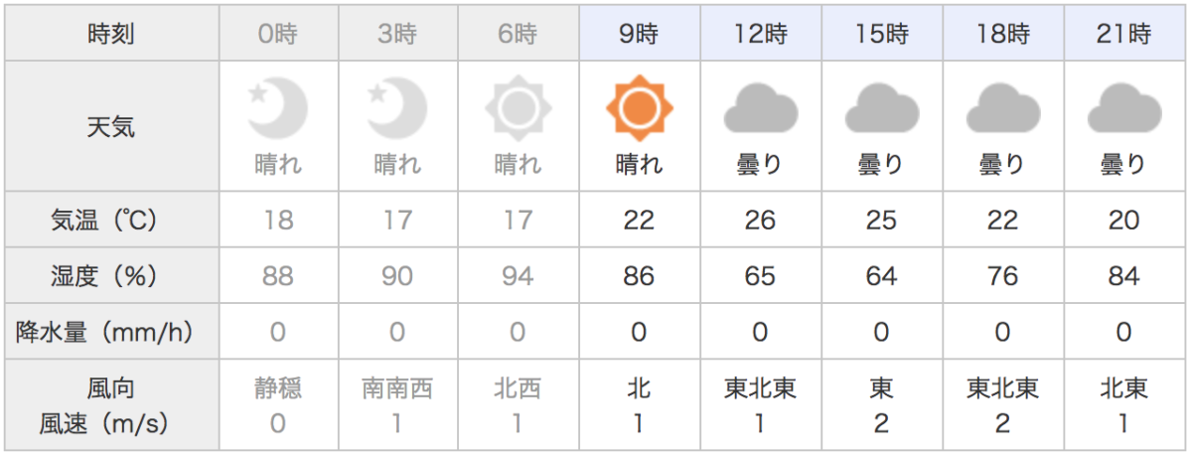Click the 天気 row label

coord(111,126)
